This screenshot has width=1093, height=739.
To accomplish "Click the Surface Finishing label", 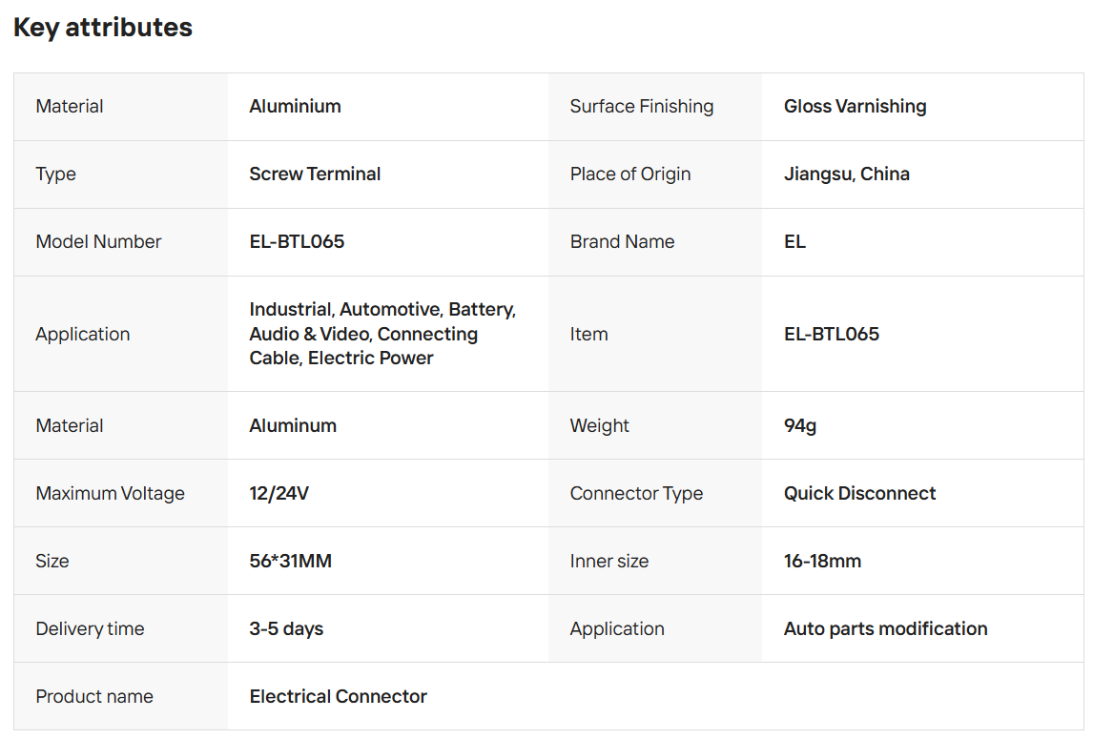I will [x=641, y=107].
